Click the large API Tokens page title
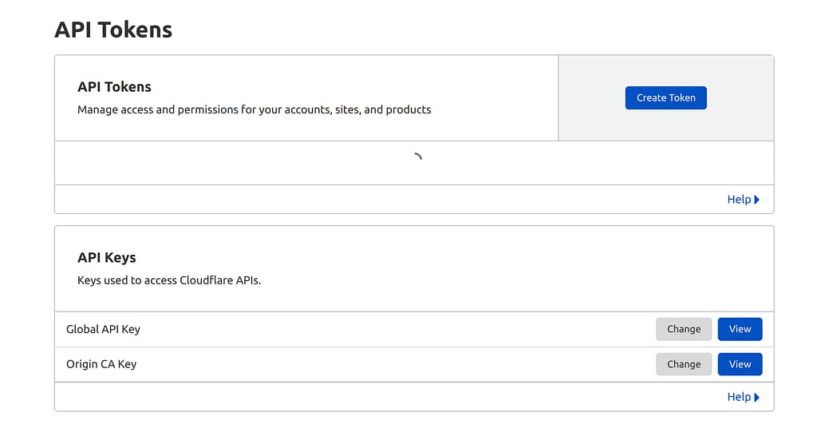 click(x=113, y=30)
